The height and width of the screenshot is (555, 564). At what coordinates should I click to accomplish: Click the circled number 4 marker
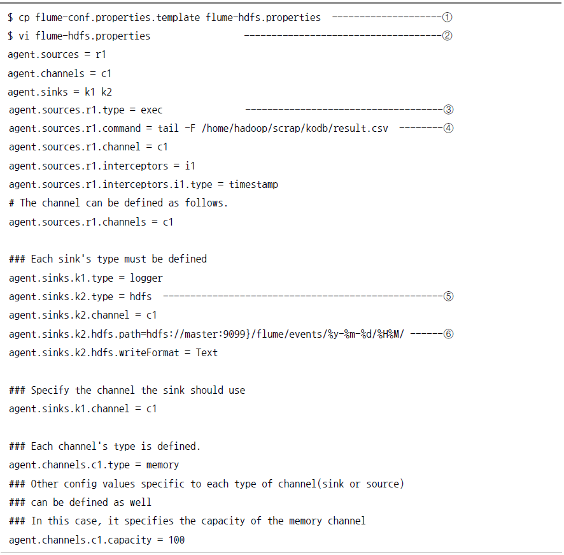tap(448, 128)
